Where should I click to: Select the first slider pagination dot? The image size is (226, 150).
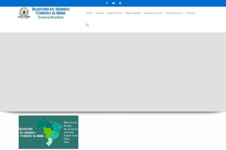[105, 109]
